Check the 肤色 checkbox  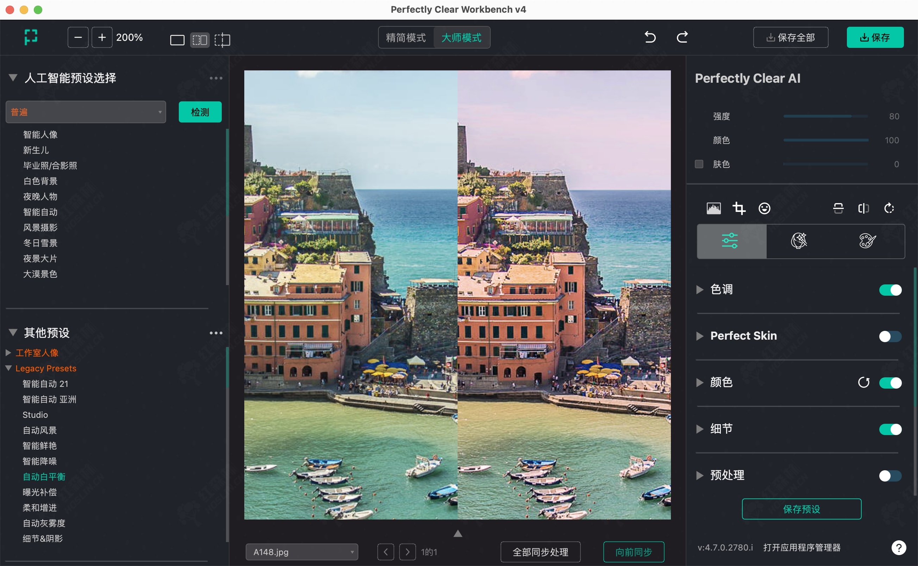[699, 164]
